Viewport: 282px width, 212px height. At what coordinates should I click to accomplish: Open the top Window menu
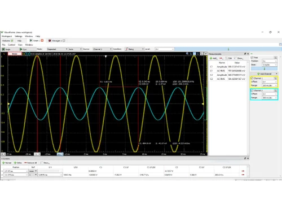[x=29, y=36]
